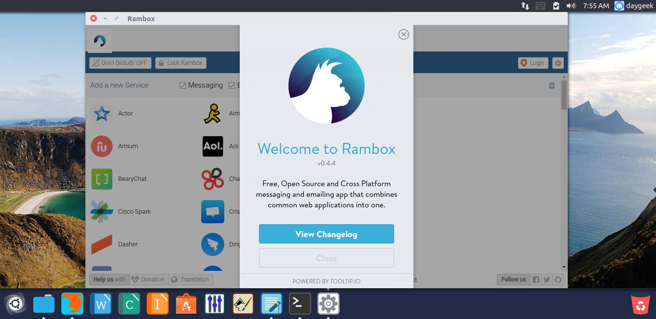Click the trash icon in services panel
The height and width of the screenshot is (319, 656).
(x=552, y=85)
